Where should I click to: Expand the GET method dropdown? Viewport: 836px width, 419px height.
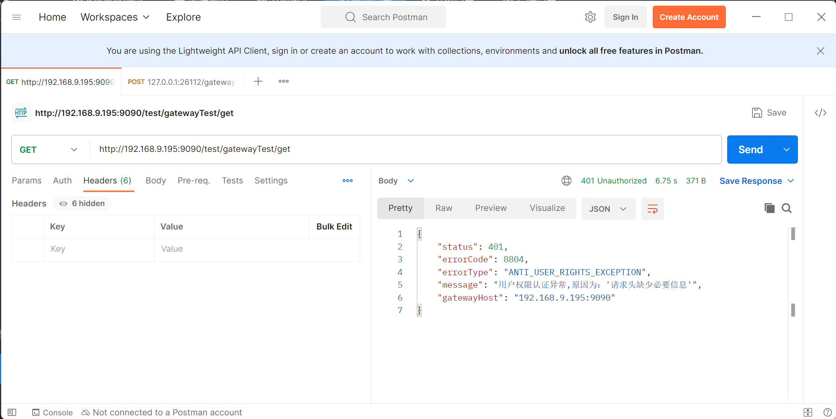click(x=49, y=149)
